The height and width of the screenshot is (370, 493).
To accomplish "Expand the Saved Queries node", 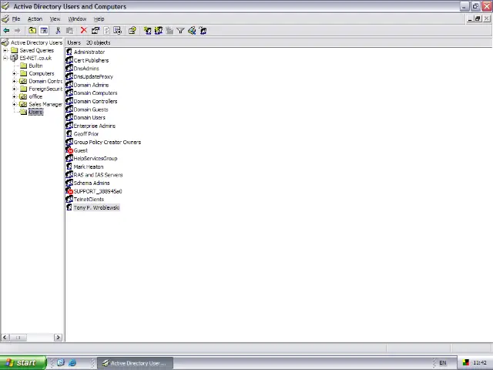I will tap(5, 50).
